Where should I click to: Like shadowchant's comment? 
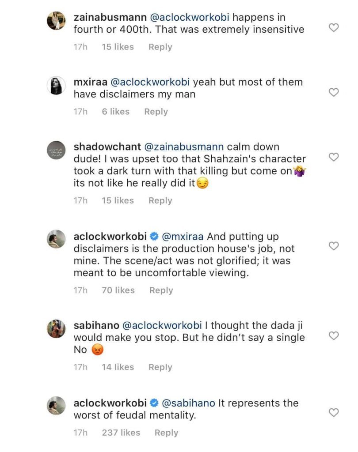tap(334, 157)
